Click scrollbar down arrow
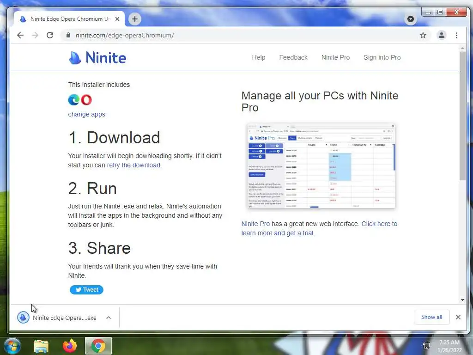 (x=462, y=300)
